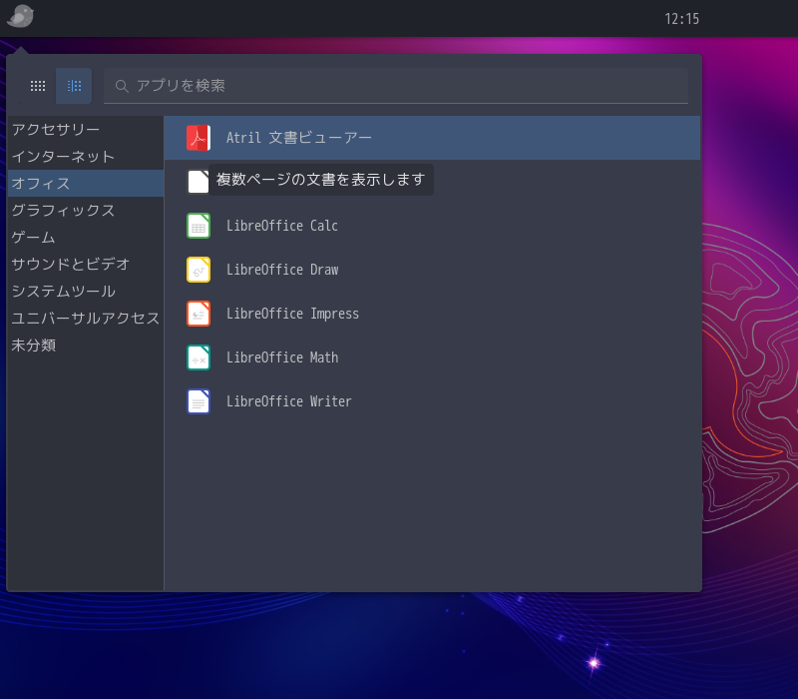Launch LibreOffice Impress orange icon
This screenshot has width=798, height=699.
point(199,314)
